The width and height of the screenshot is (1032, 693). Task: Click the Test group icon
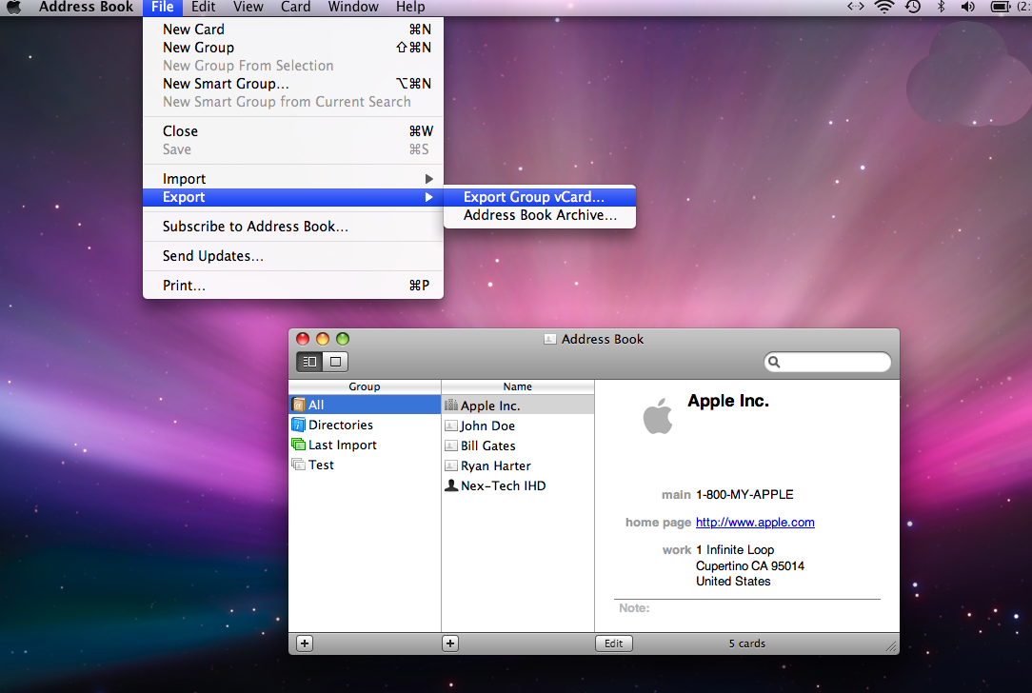pos(298,464)
